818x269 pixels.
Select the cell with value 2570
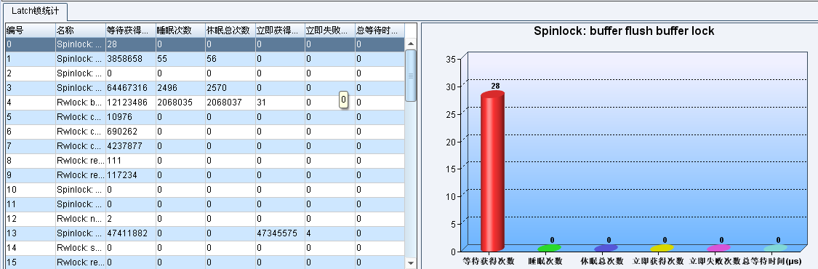(230, 88)
